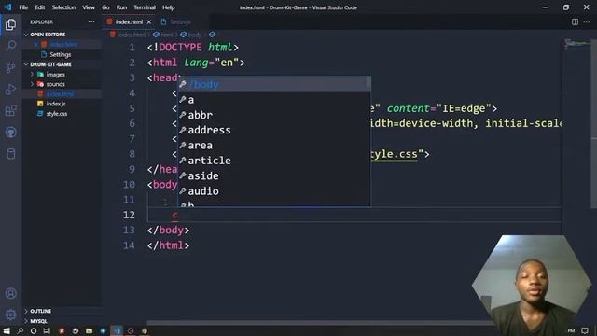Image resolution: width=597 pixels, height=336 pixels.
Task: Click body in the breadcrumb
Action: (x=195, y=35)
